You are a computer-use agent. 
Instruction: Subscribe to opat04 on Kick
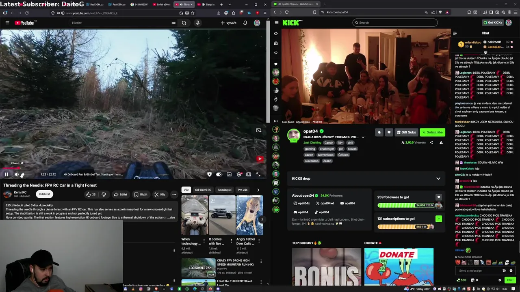click(x=433, y=132)
